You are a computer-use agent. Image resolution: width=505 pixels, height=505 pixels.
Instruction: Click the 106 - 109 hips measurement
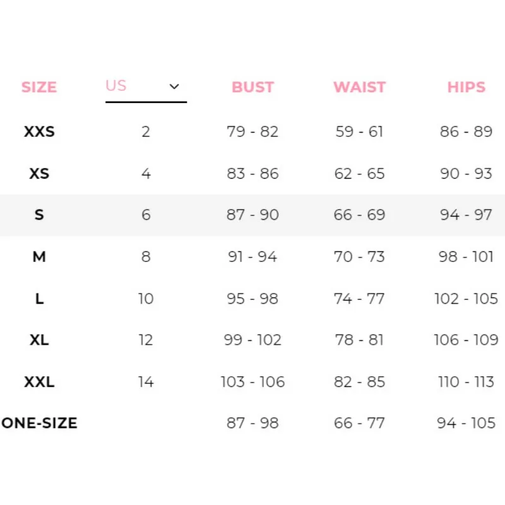[x=466, y=340]
